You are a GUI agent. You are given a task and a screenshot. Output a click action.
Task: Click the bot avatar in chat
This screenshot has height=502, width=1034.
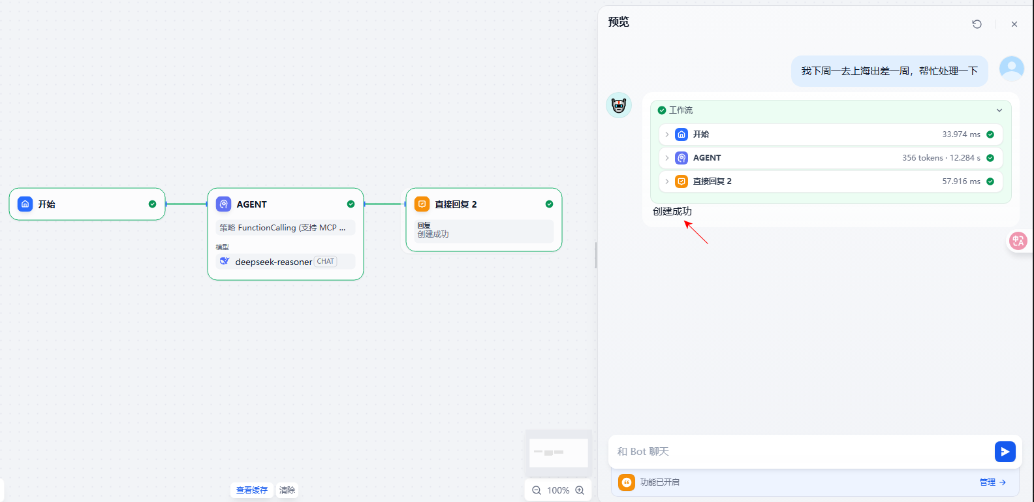(x=619, y=105)
